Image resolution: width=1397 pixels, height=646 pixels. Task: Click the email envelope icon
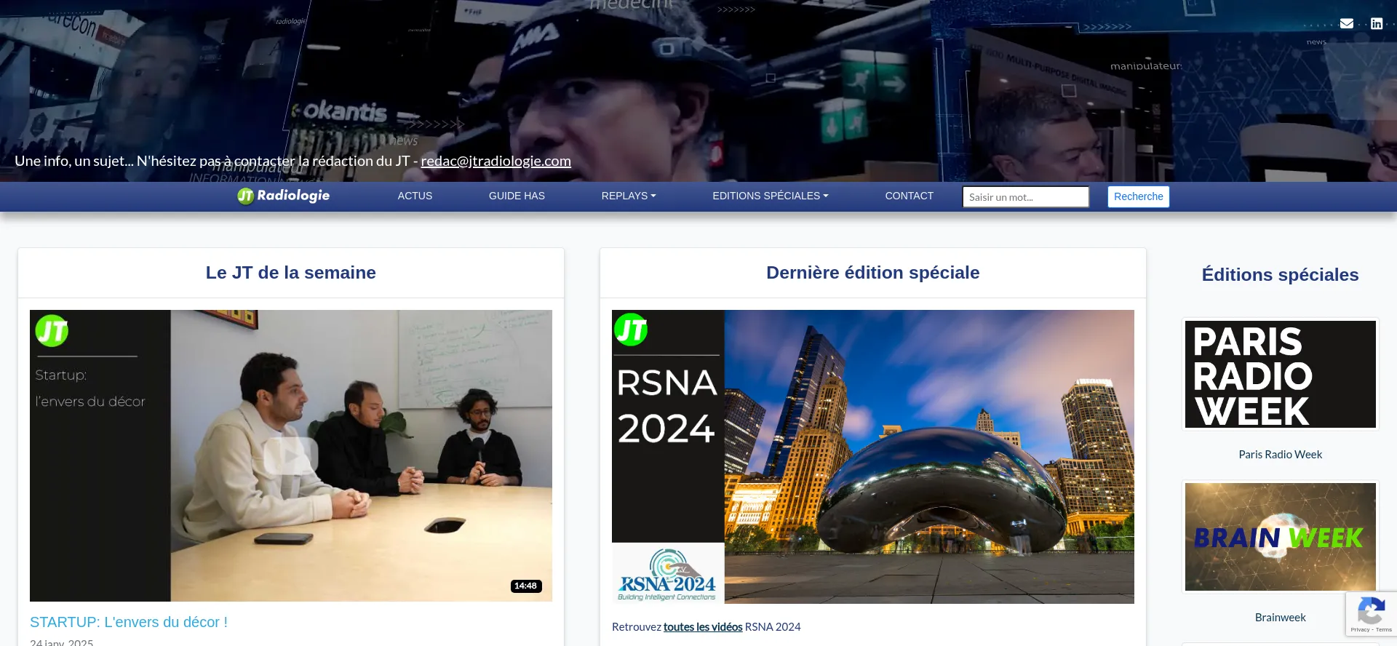1347,23
